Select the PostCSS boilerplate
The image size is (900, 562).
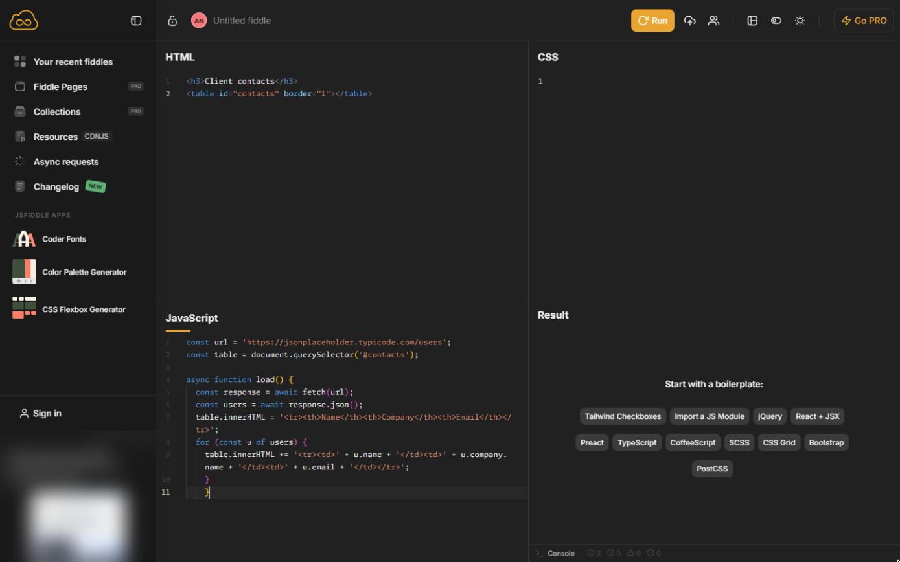[x=712, y=469]
